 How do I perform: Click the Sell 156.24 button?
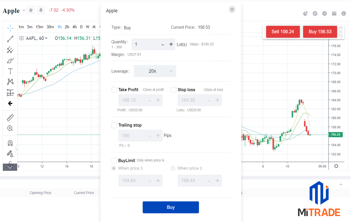(x=283, y=32)
